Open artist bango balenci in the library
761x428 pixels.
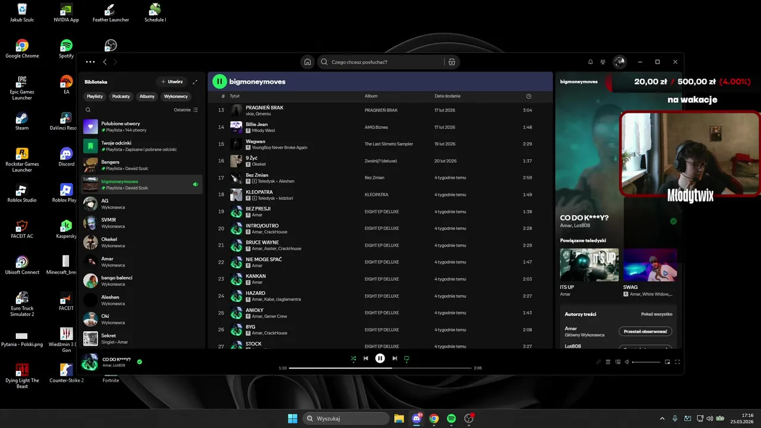point(141,281)
